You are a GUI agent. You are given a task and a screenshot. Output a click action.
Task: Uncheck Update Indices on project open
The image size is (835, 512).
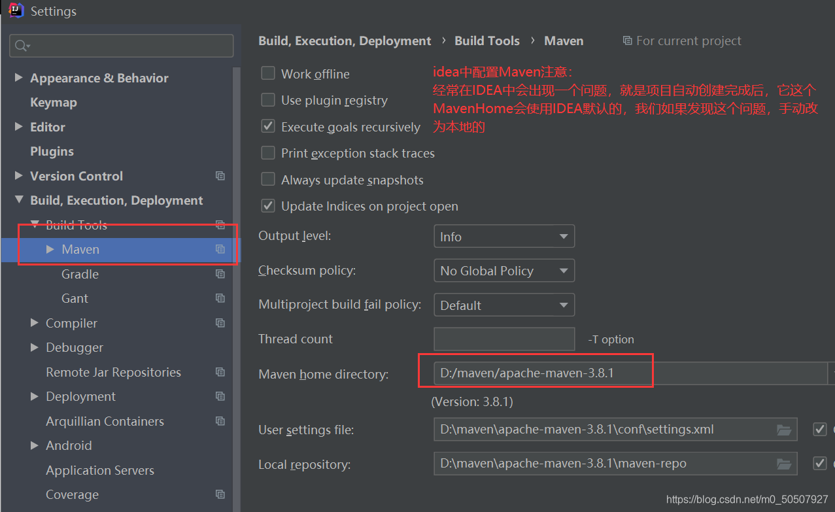pos(268,206)
